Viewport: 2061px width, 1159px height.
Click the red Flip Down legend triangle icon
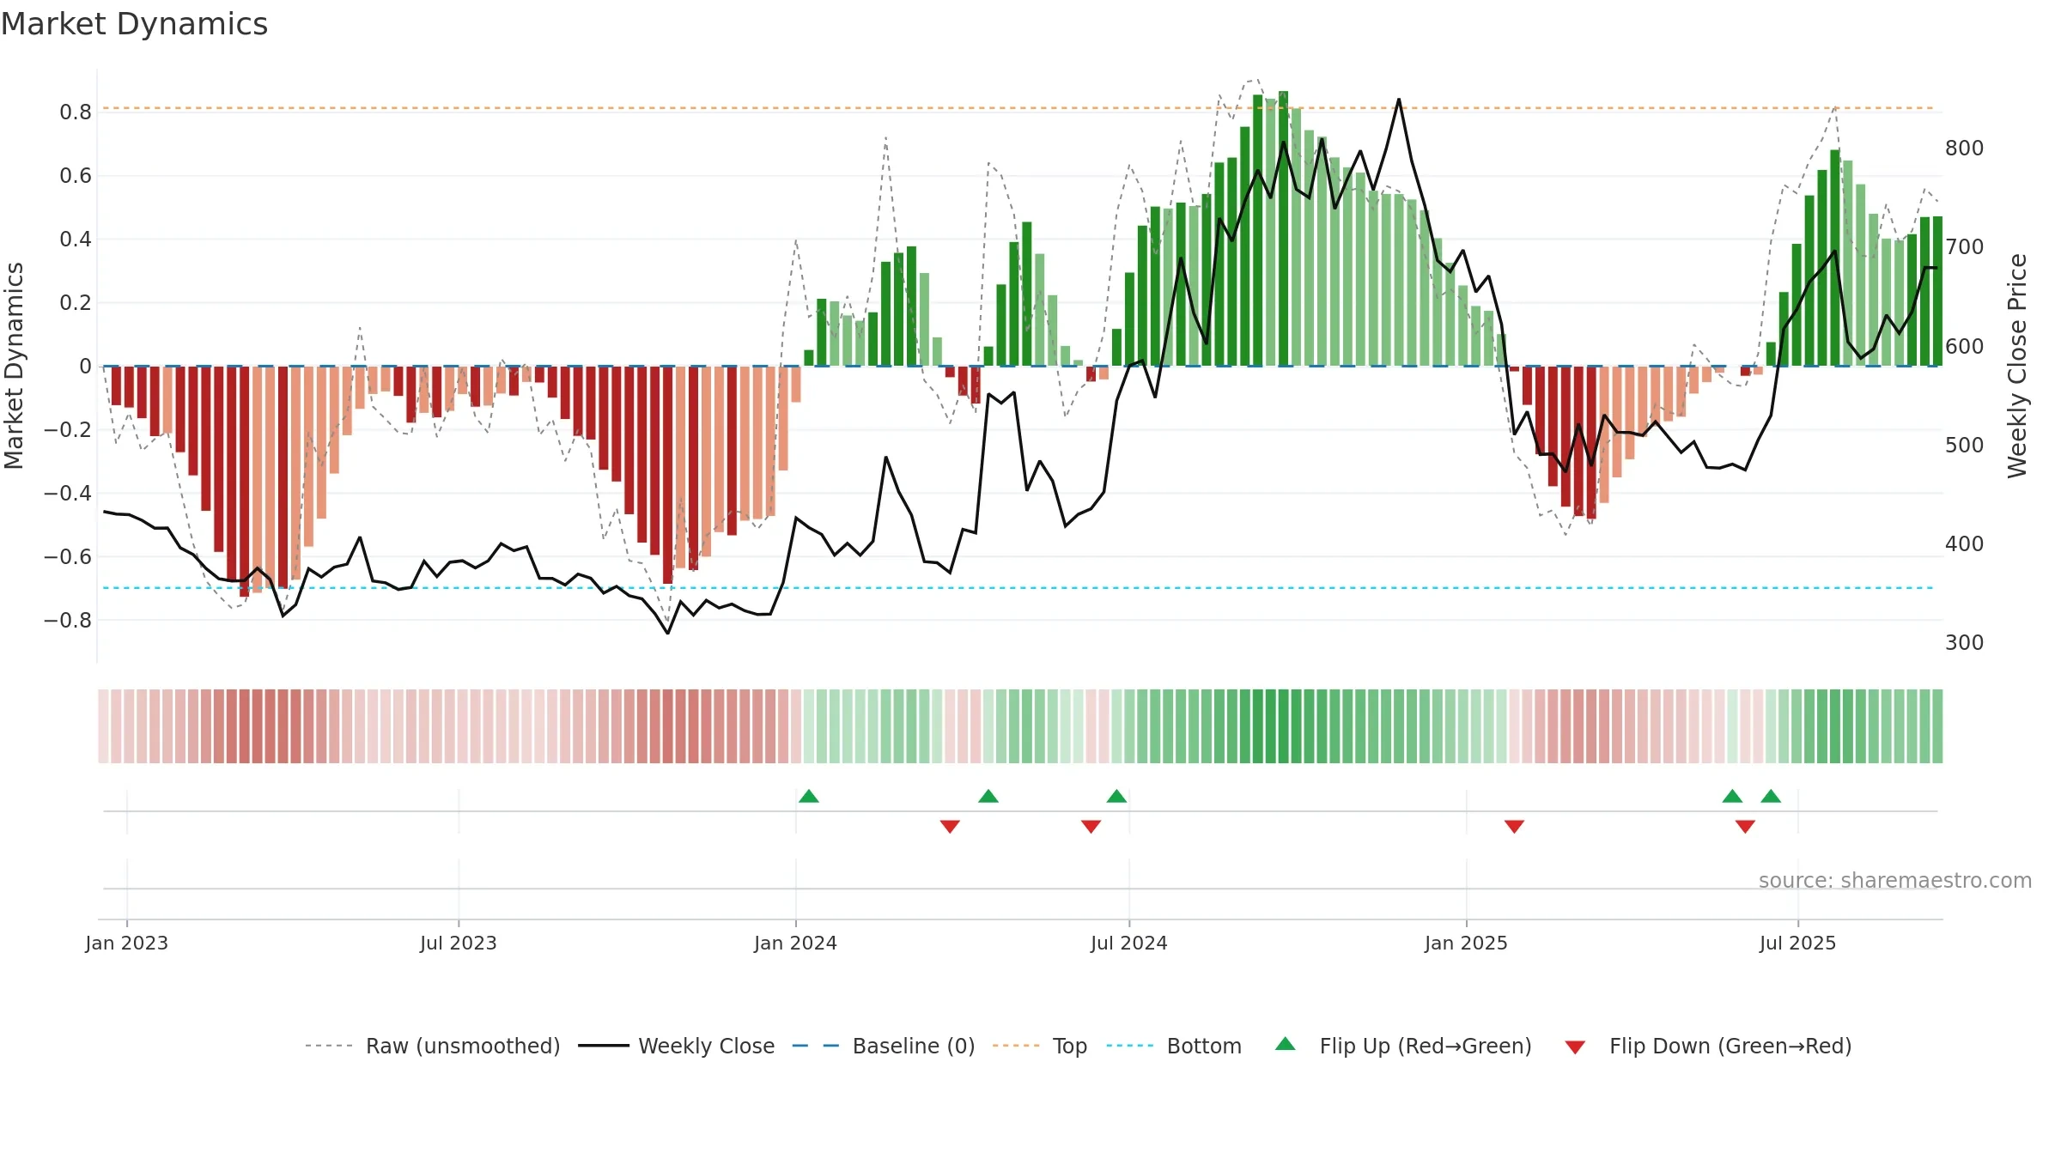(x=1575, y=1047)
